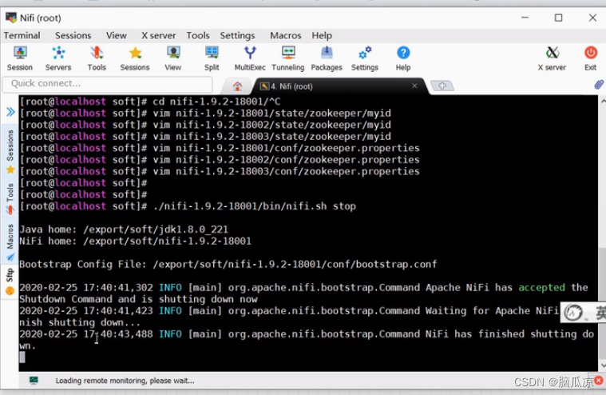The width and height of the screenshot is (606, 395).
Task: Click the NiFi home path line
Action: pyautogui.click(x=135, y=241)
